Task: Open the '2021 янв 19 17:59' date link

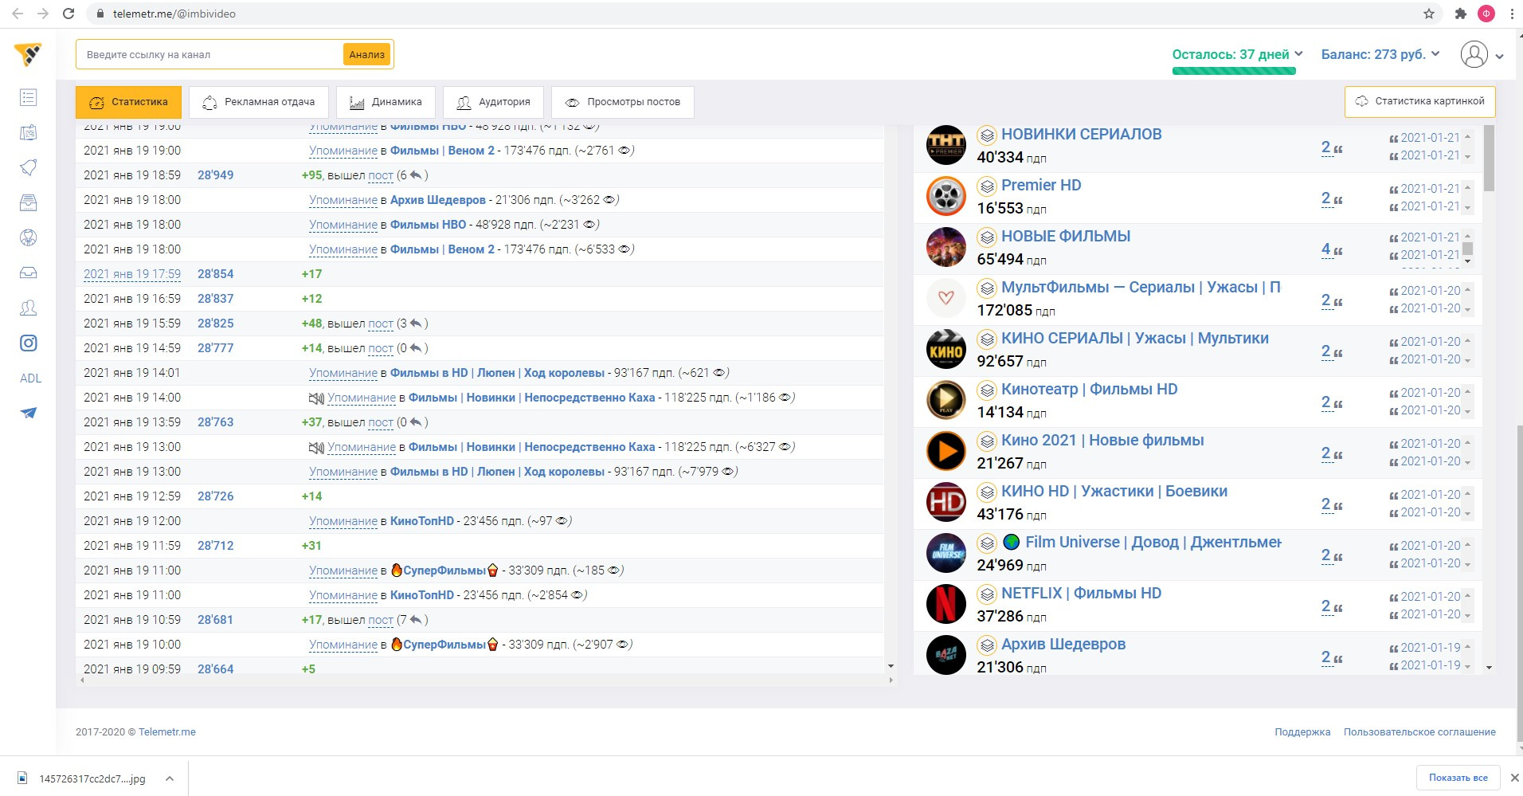Action: click(x=132, y=274)
